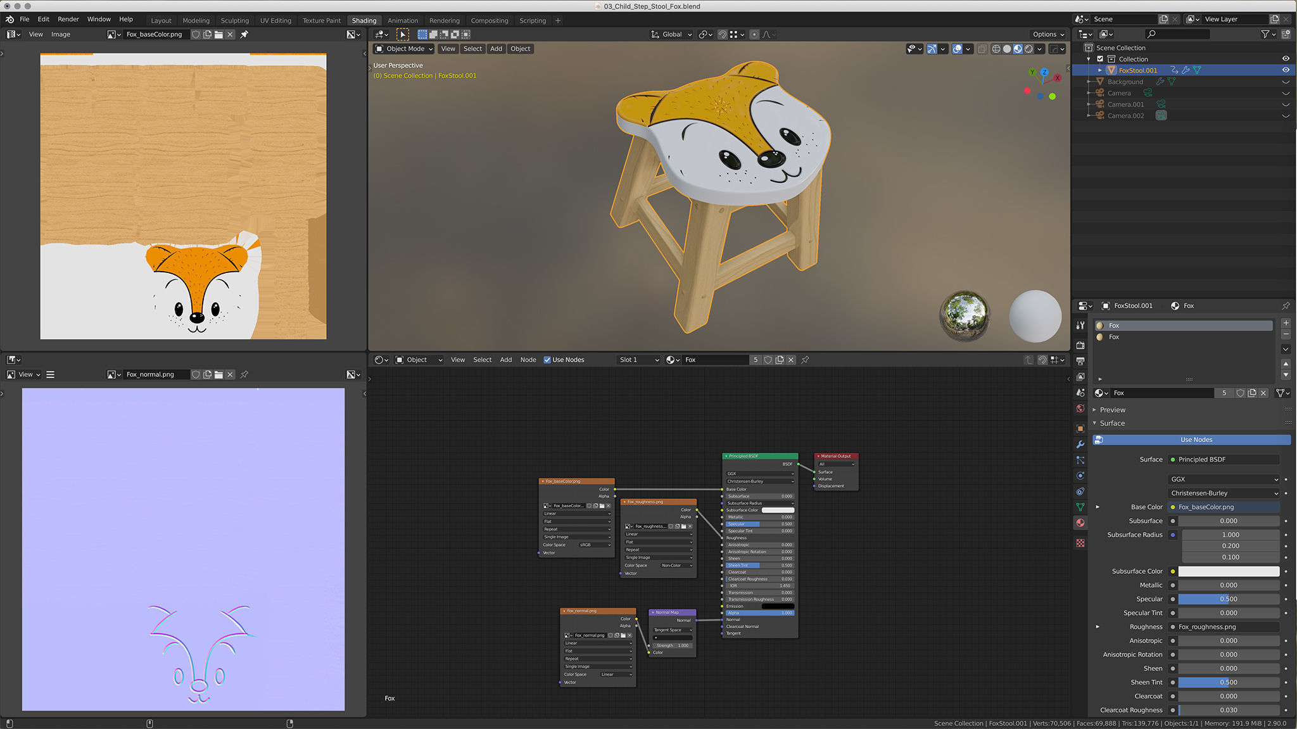Screen dimensions: 1297x729
Task: Add a new material slot with plus
Action: (1286, 323)
